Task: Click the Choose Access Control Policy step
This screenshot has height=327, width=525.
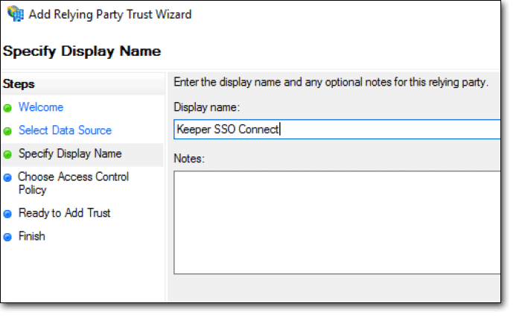Action: point(73,183)
